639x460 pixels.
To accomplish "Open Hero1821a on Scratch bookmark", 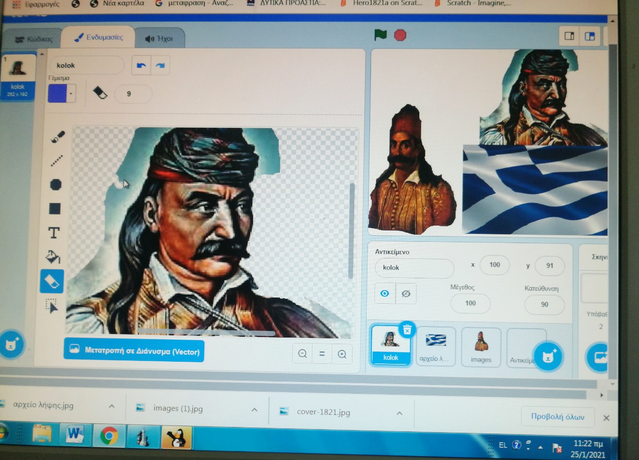I will pos(382,4).
